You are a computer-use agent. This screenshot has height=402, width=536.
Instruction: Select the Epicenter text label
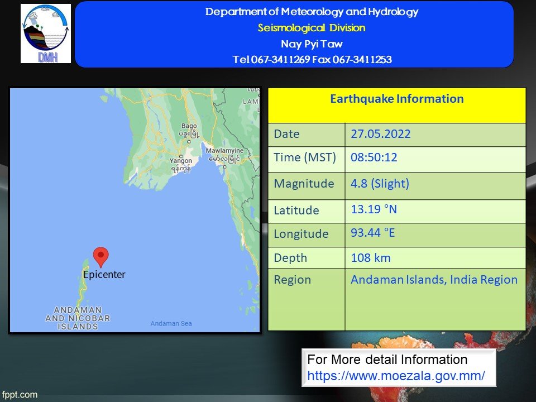[104, 275]
